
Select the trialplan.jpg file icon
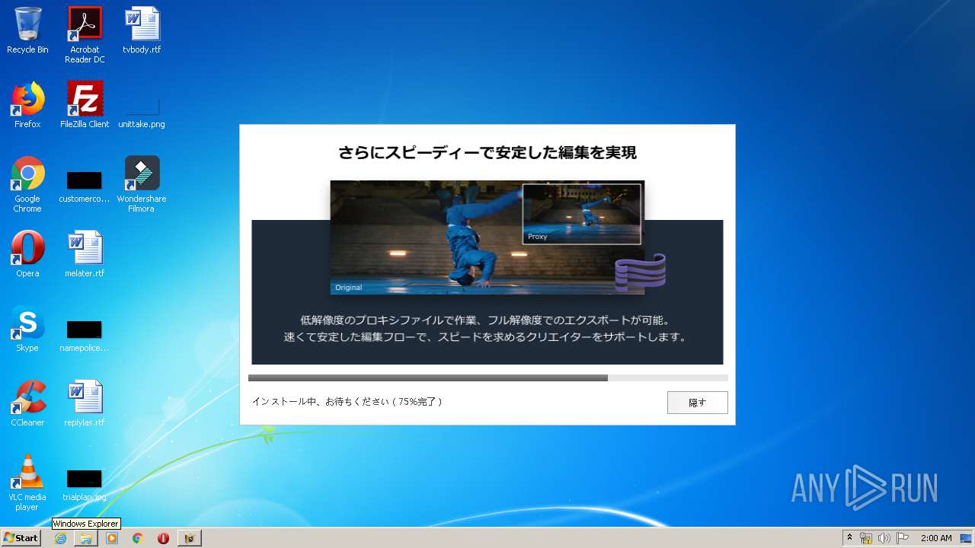[x=85, y=486]
